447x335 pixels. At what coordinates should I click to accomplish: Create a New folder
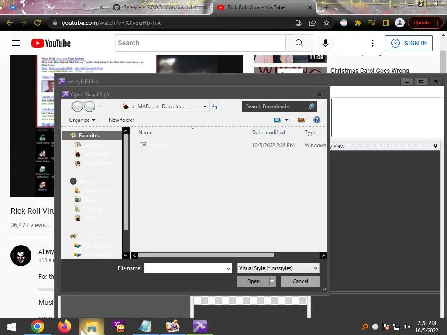[x=121, y=120]
